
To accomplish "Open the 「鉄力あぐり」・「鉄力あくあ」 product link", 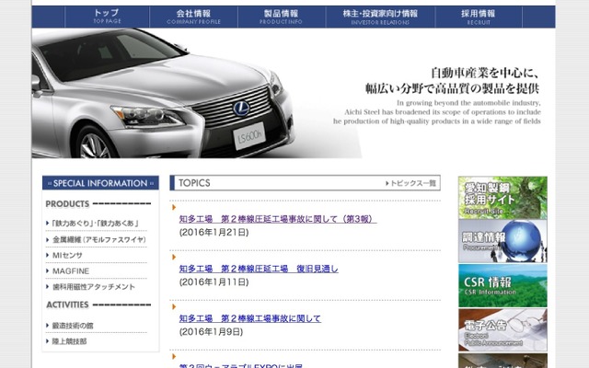I will click(95, 223).
